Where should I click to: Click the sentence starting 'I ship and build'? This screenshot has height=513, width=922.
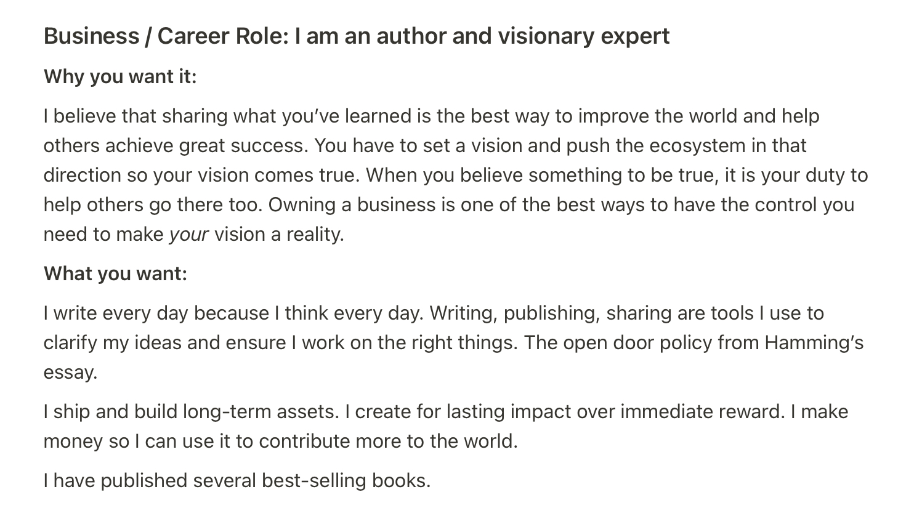tap(192, 411)
